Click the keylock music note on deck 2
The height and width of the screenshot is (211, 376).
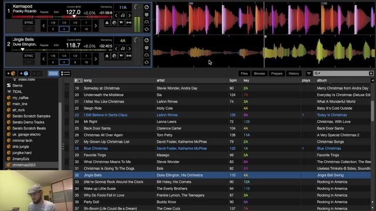(x=123, y=49)
